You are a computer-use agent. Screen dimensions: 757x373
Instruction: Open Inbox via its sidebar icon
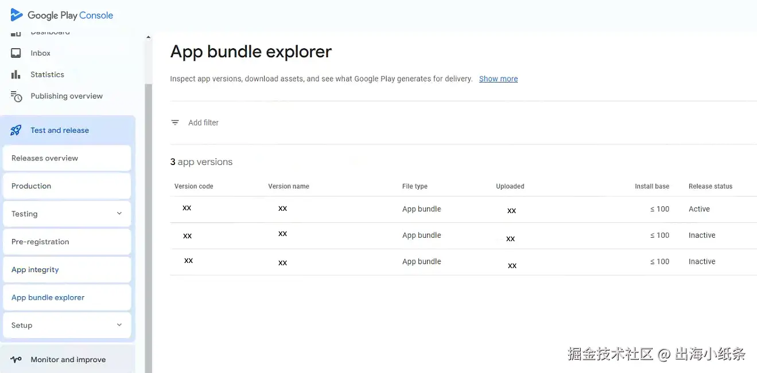pos(16,53)
